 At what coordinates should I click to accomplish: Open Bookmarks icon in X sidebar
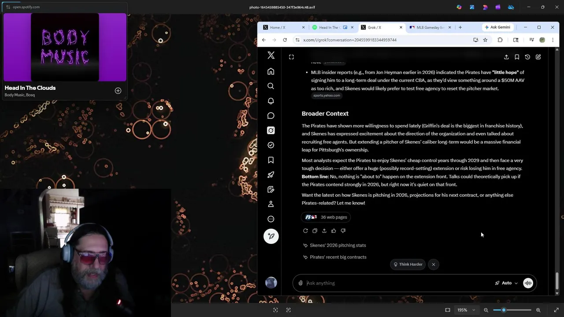click(x=271, y=160)
